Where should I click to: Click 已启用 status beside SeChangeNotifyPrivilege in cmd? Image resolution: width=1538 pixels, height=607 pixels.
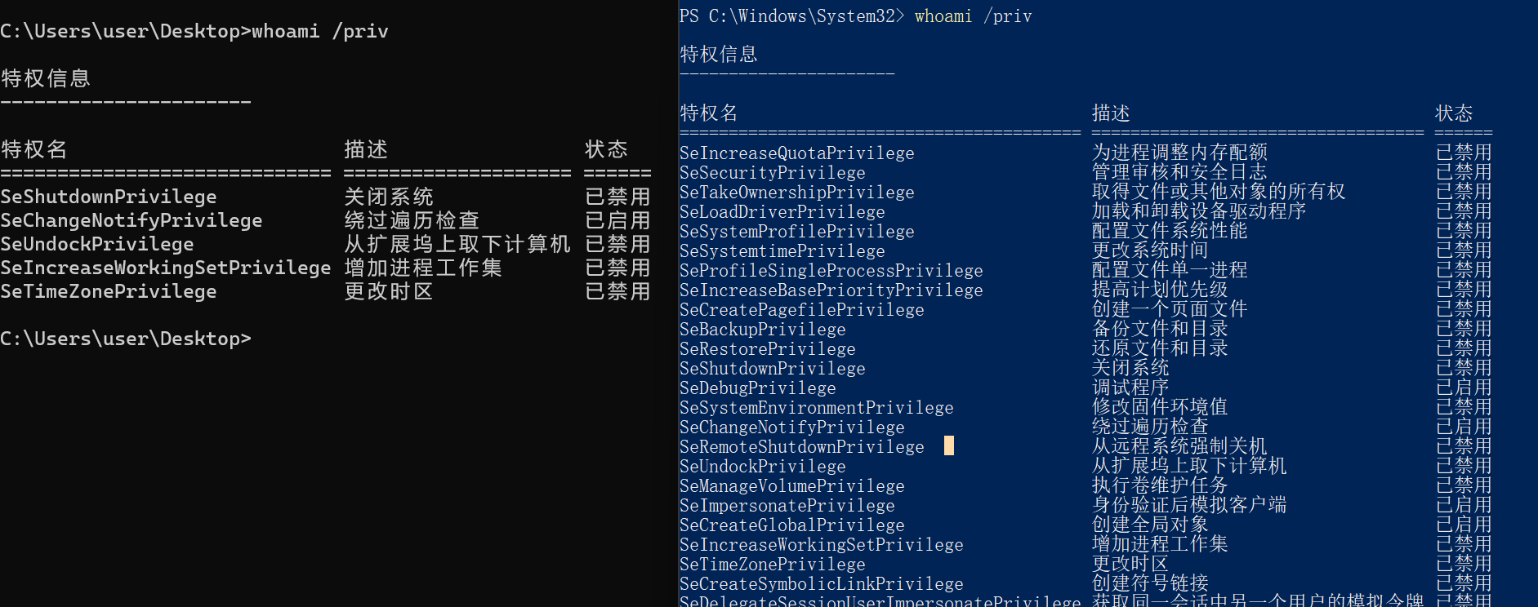tap(617, 220)
